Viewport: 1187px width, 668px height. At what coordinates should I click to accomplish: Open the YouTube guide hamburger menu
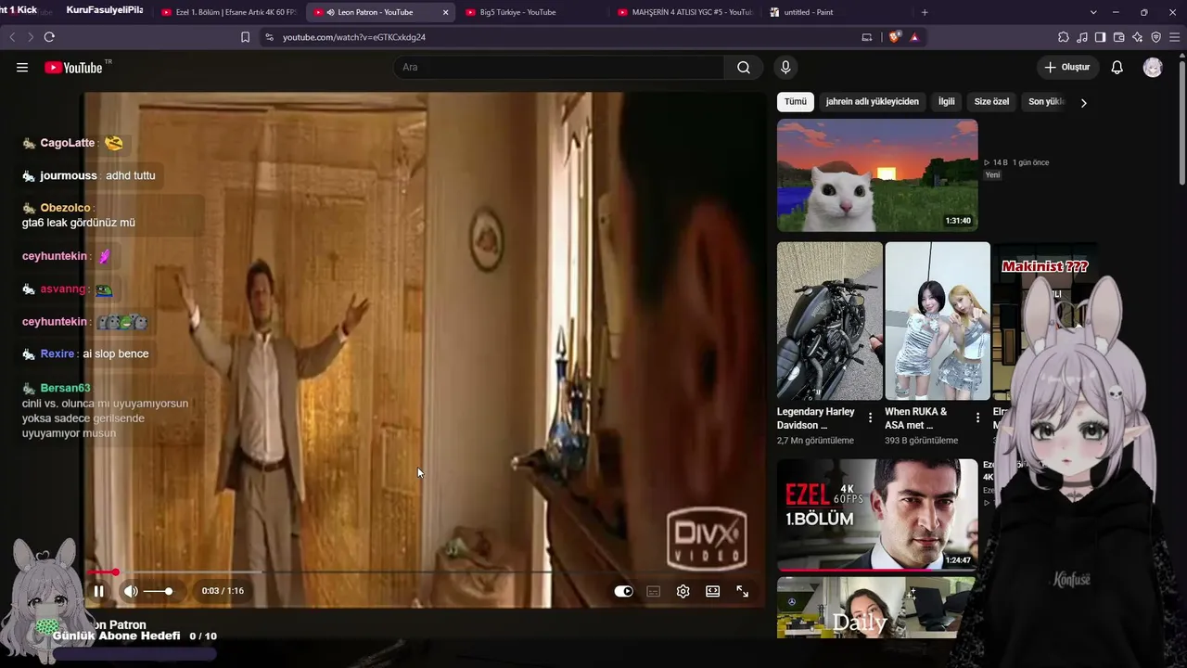(x=22, y=67)
